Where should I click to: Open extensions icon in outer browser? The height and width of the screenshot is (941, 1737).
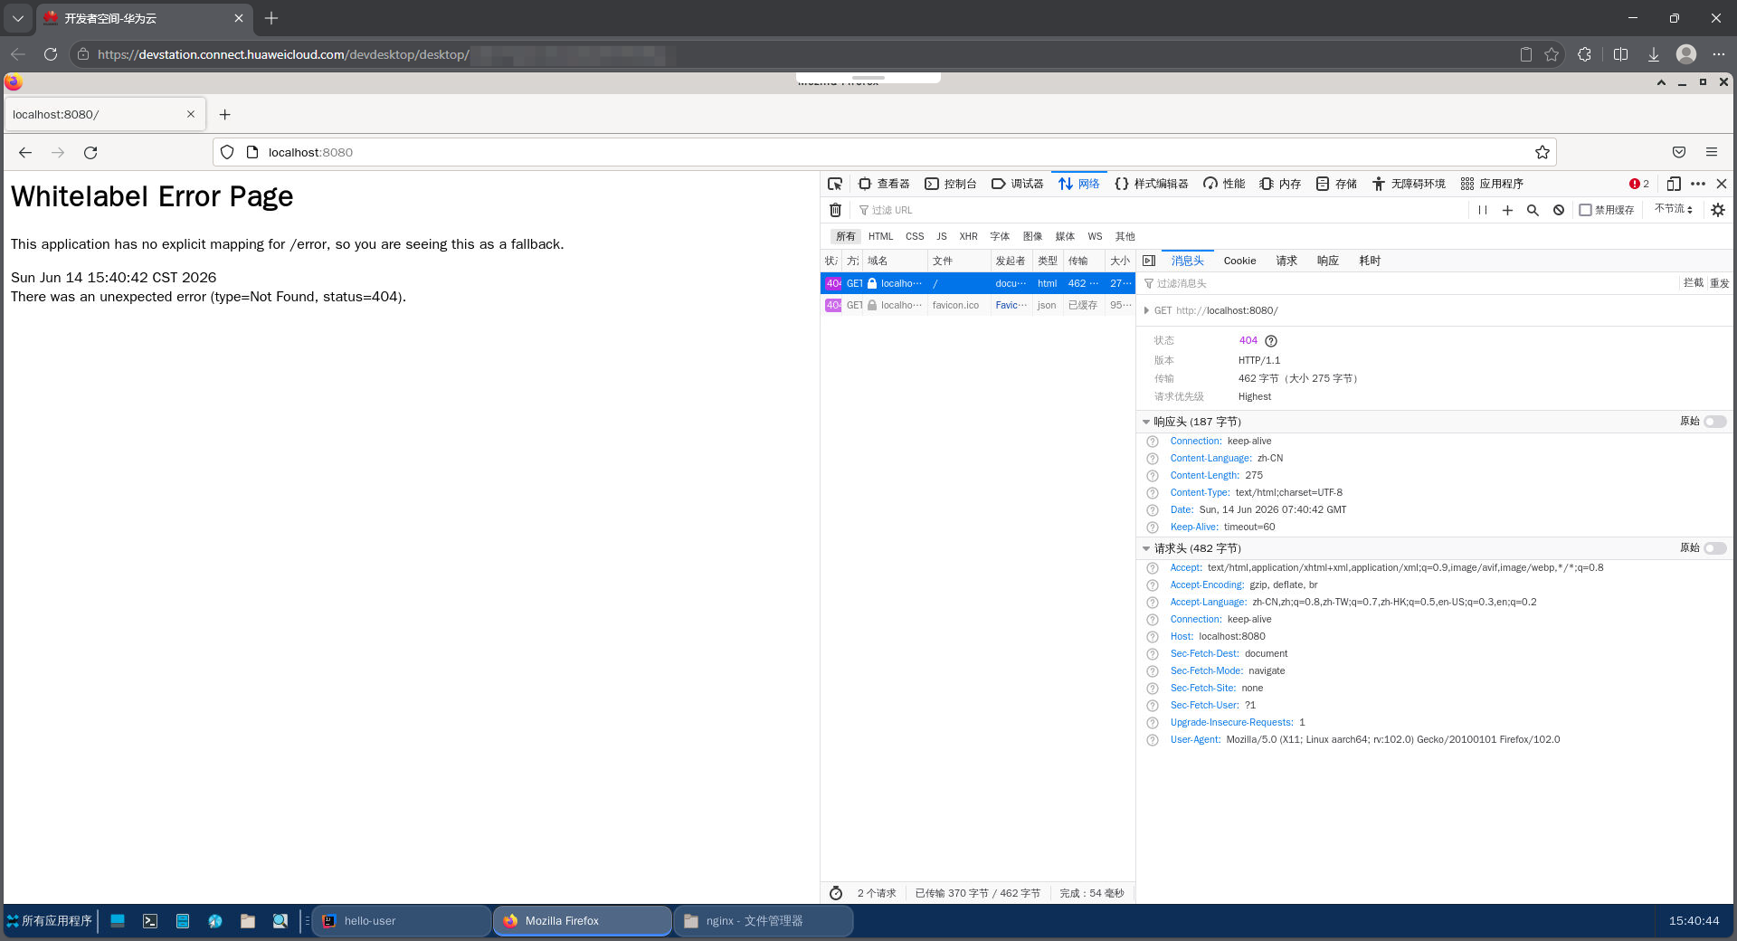(x=1584, y=54)
